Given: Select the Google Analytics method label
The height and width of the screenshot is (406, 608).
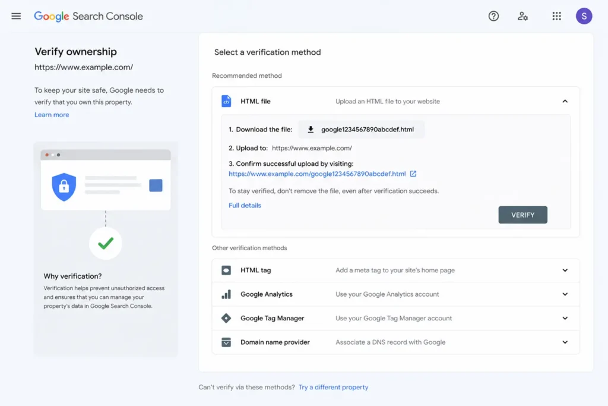Looking at the screenshot, I should pyautogui.click(x=267, y=294).
